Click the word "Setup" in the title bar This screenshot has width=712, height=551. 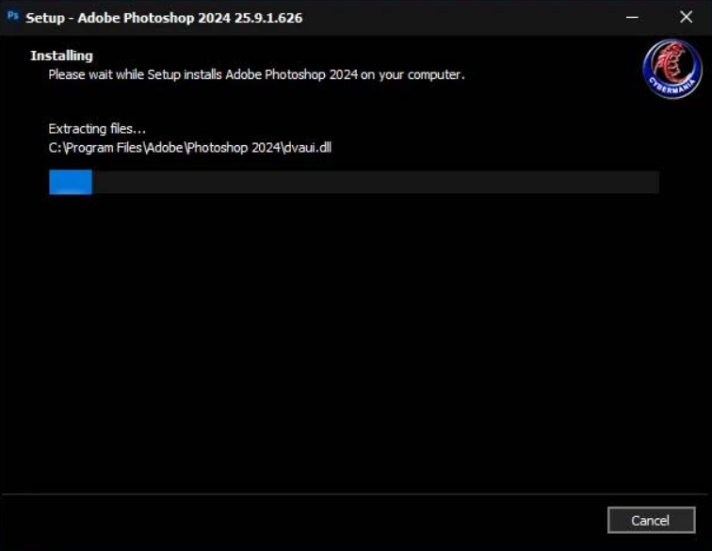45,18
